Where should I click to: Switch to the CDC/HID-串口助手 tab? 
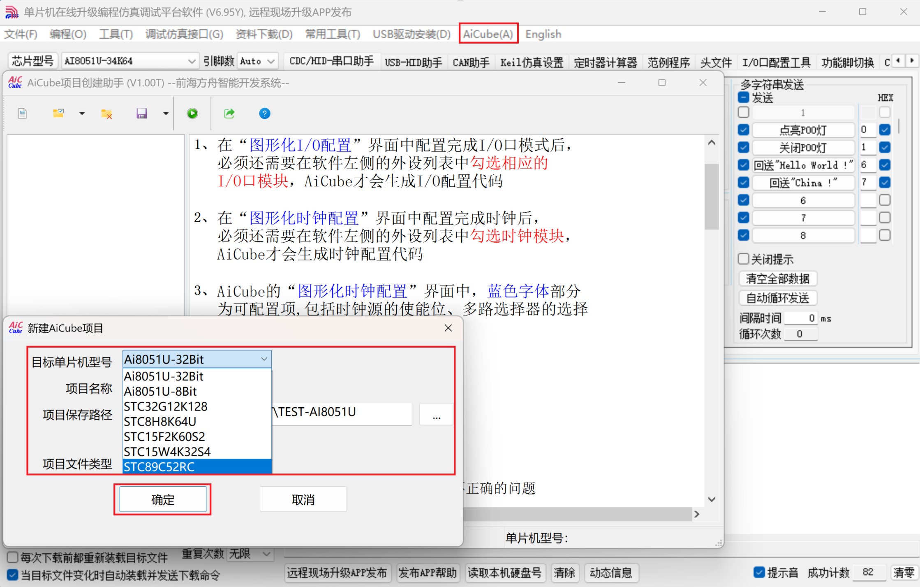click(x=331, y=62)
